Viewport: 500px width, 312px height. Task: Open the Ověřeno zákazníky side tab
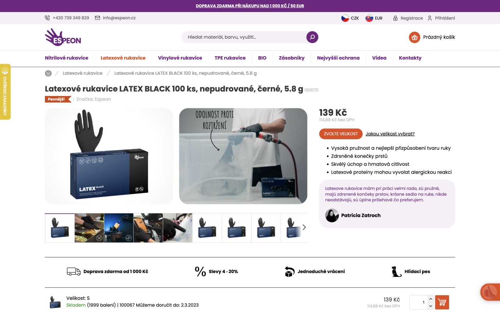click(5, 92)
